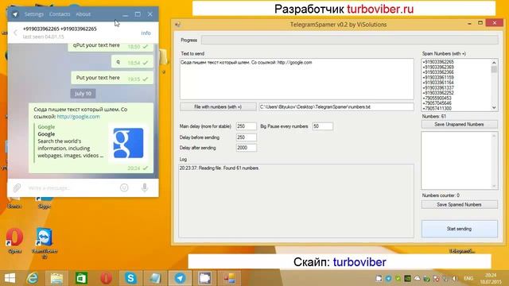
Task: Select the TeamViewer desktop shortcut
Action: pos(45,242)
